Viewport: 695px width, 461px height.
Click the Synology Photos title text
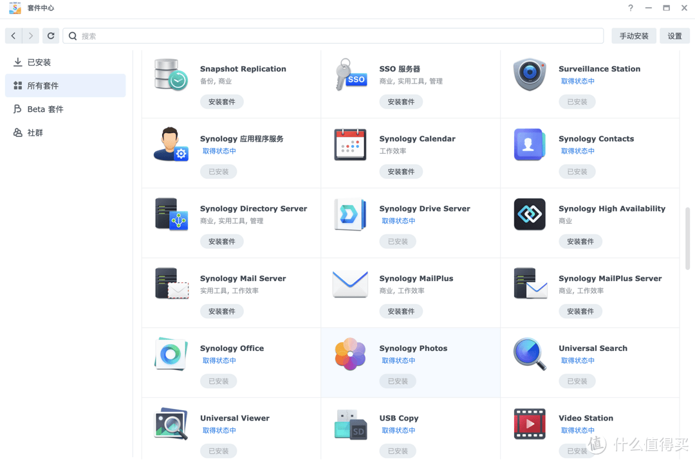[x=413, y=348]
